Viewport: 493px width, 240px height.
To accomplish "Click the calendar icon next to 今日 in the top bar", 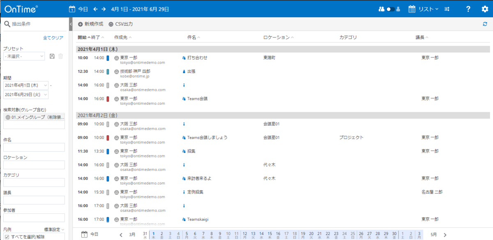I will pos(72,8).
